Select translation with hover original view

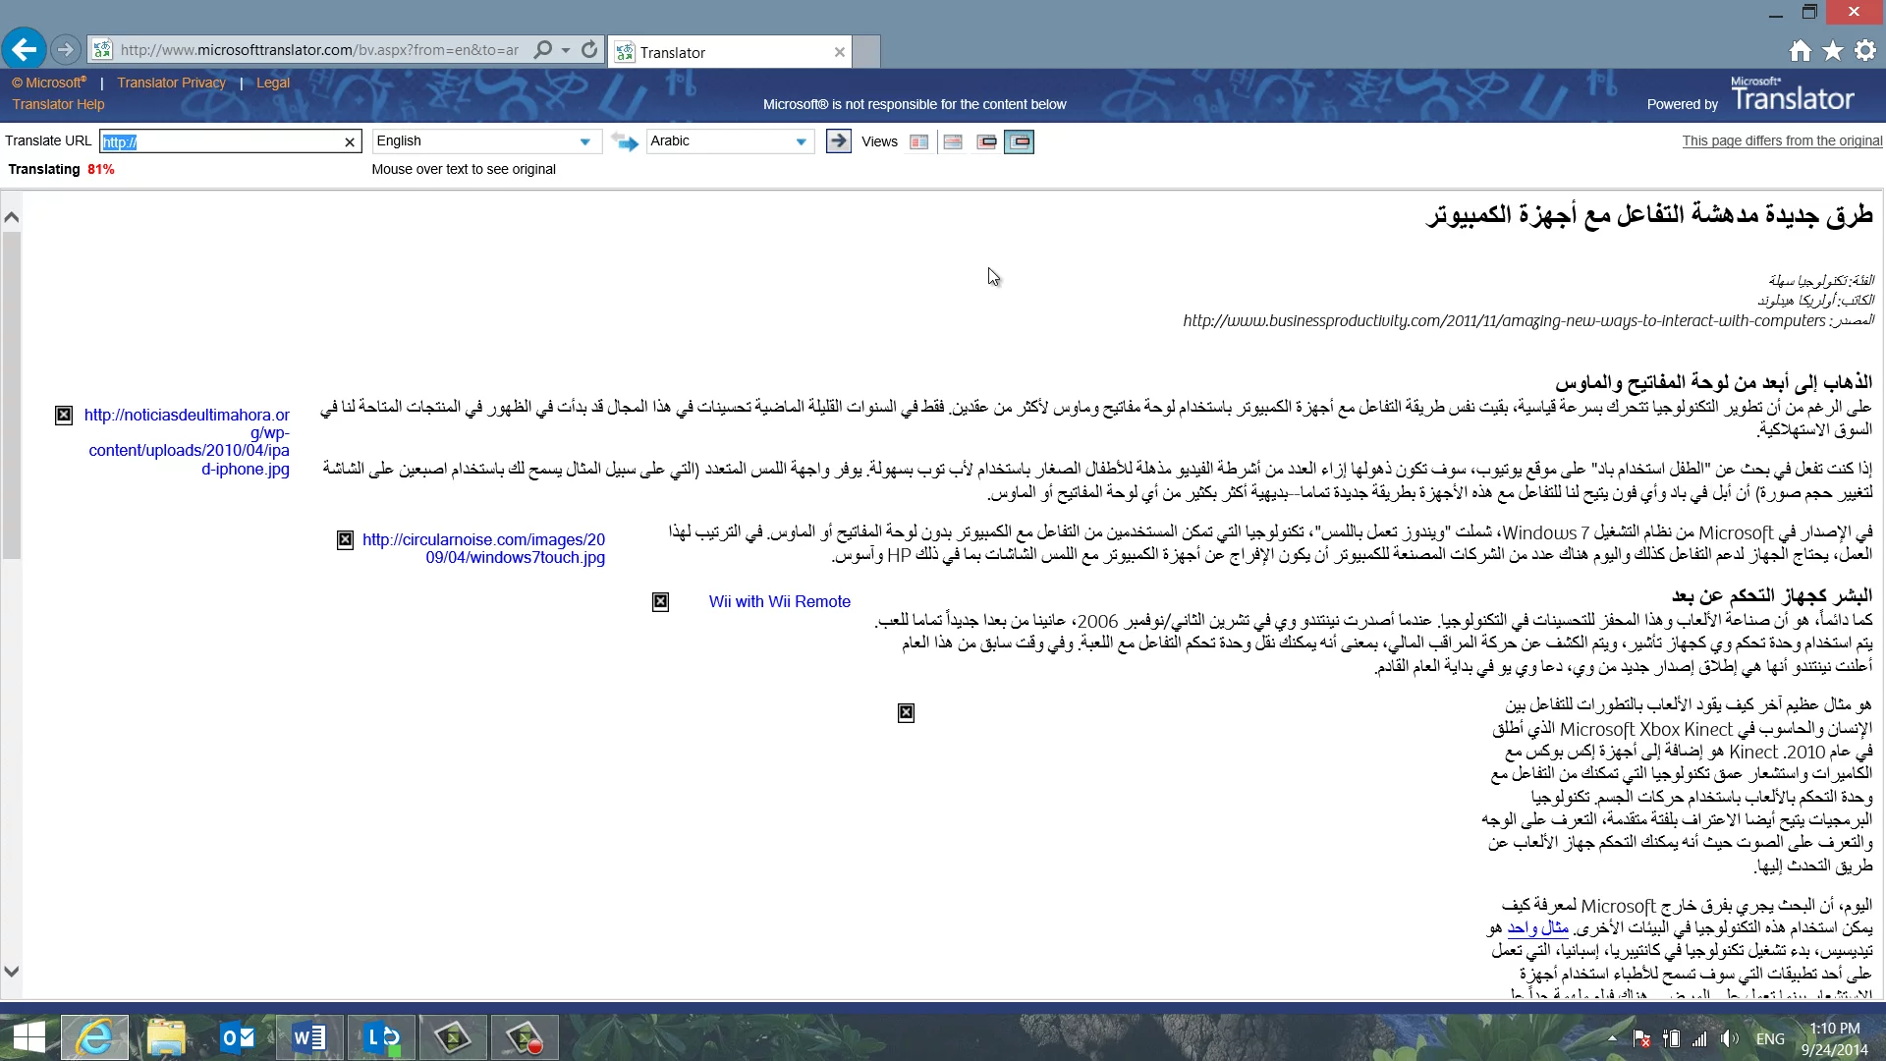tap(1020, 141)
